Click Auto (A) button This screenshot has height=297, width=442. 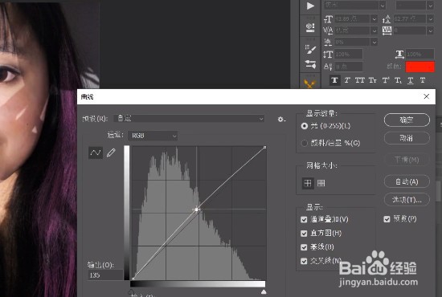(407, 181)
